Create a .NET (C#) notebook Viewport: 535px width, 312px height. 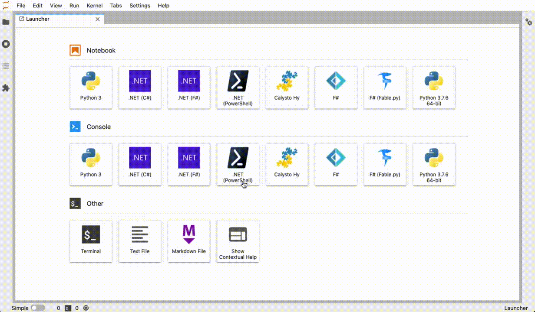tap(140, 88)
